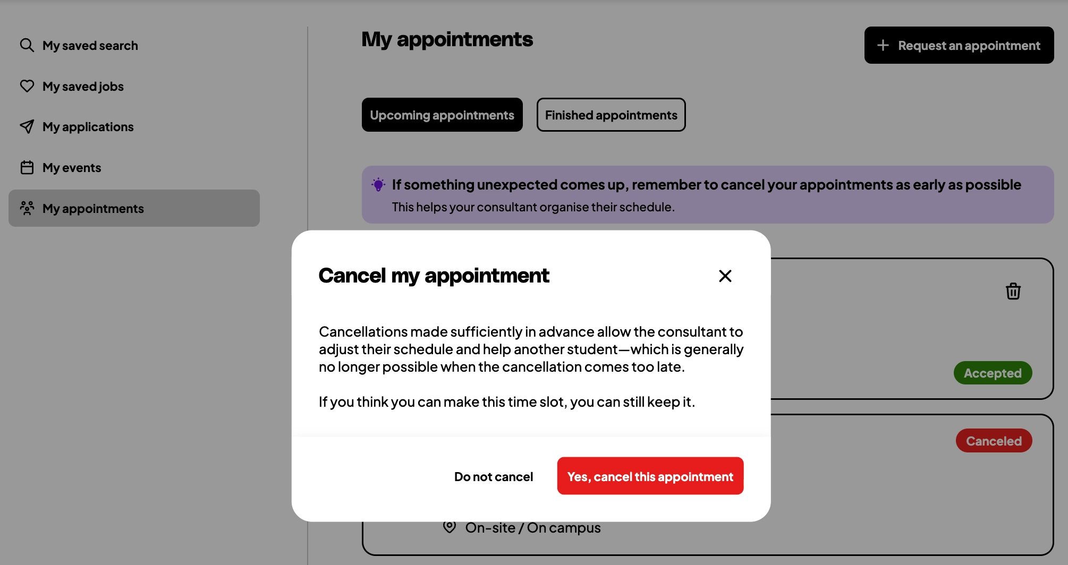Click the trash icon on the accepted appointment
Screen dimensions: 1068x565
pos(1013,291)
